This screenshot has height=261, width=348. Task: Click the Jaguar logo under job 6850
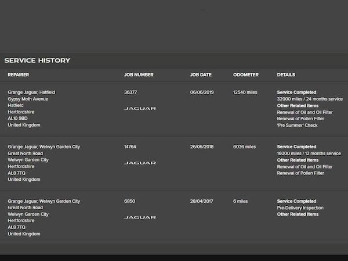(140, 217)
